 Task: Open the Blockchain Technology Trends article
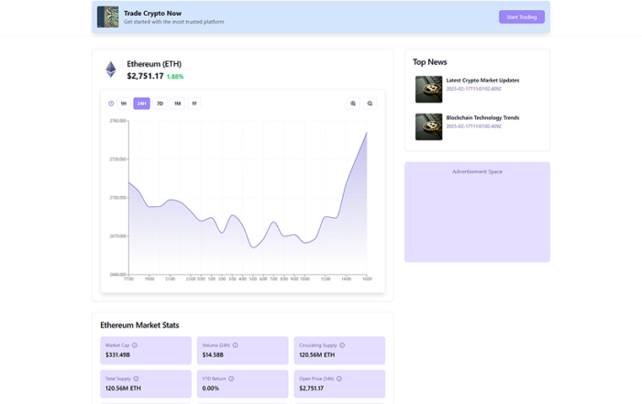[482, 118]
